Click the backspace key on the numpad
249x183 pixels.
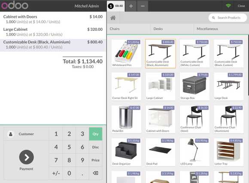point(95,173)
